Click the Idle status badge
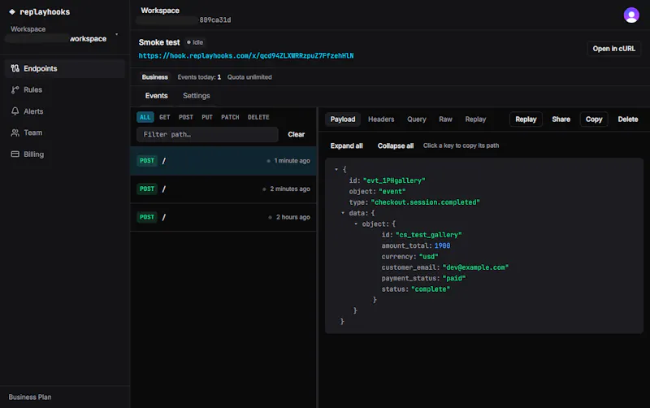 [x=195, y=42]
